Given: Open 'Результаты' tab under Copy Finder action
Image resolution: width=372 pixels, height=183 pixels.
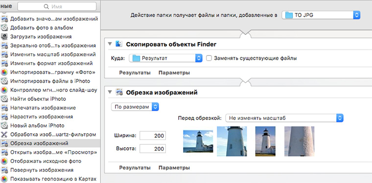Looking at the screenshot, I should pos(135,73).
